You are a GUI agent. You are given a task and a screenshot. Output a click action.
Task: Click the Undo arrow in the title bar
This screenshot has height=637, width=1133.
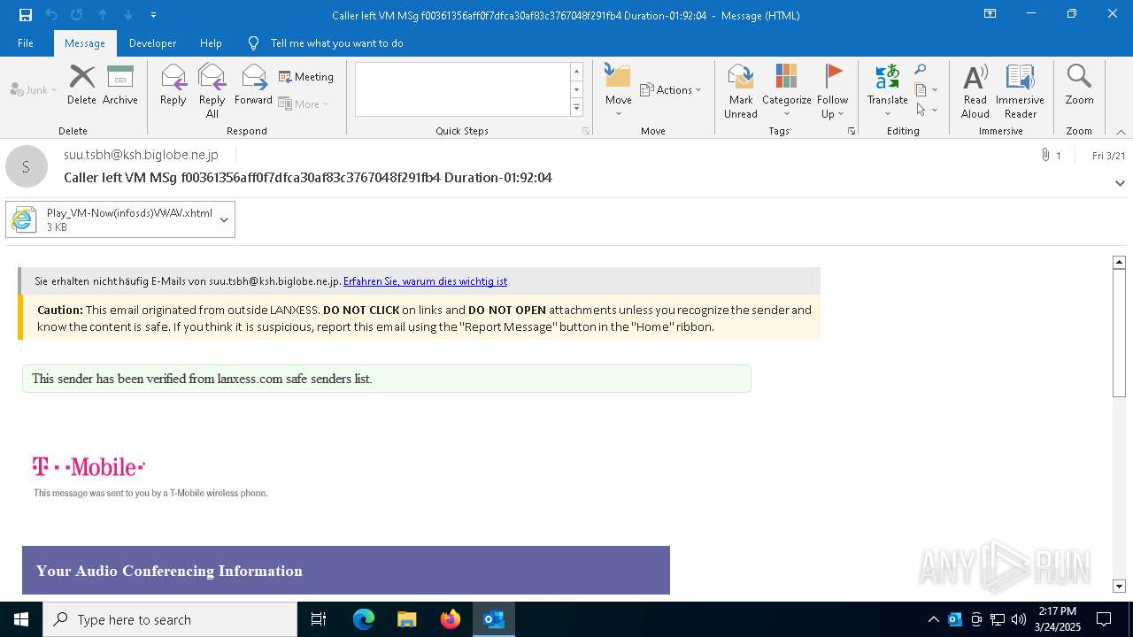(x=51, y=14)
